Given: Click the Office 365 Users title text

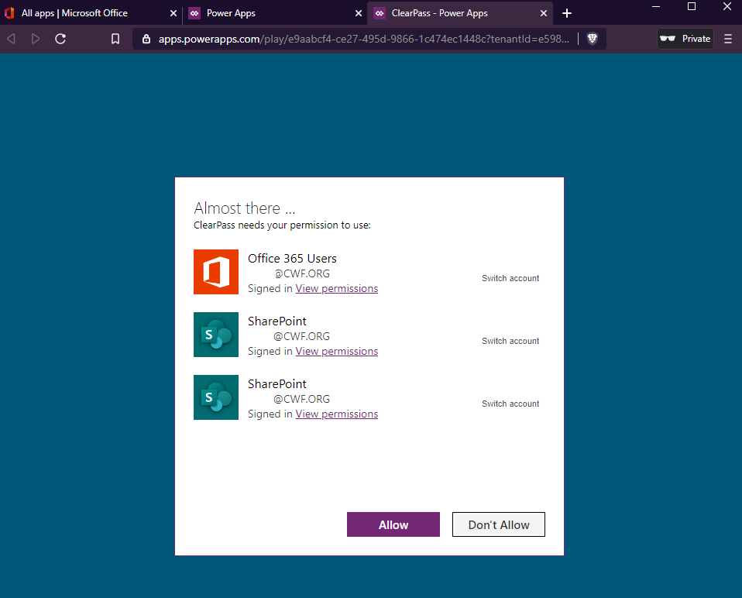Looking at the screenshot, I should click(292, 258).
